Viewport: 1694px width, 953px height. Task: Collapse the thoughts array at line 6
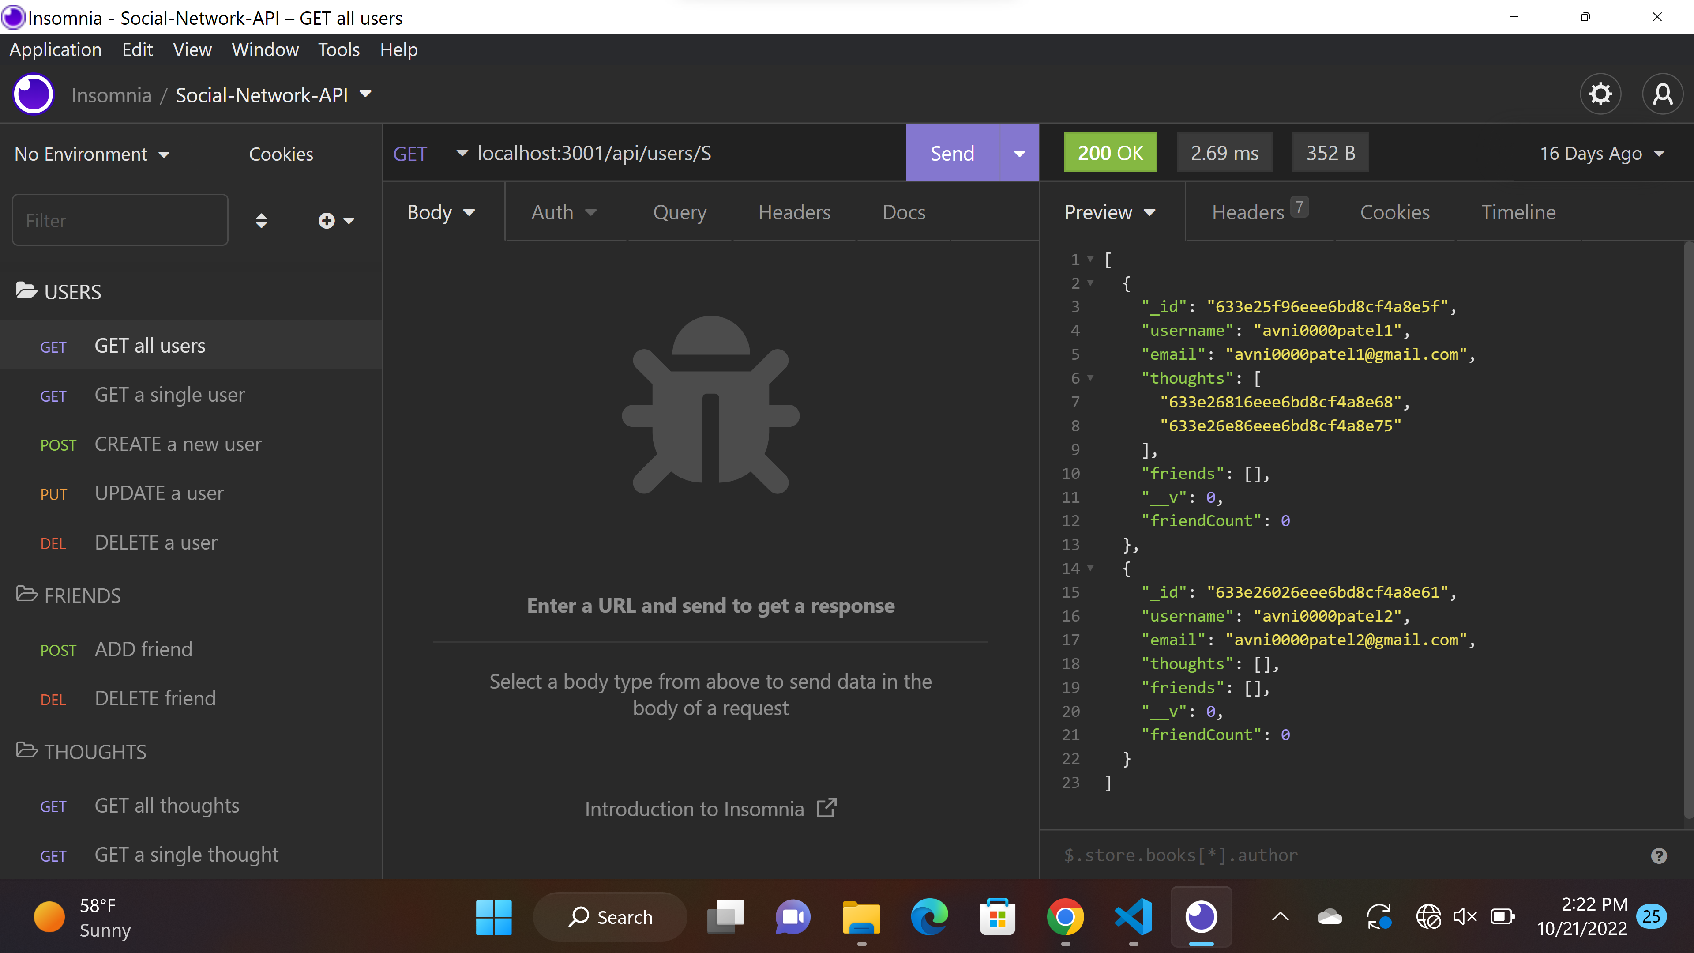point(1089,377)
